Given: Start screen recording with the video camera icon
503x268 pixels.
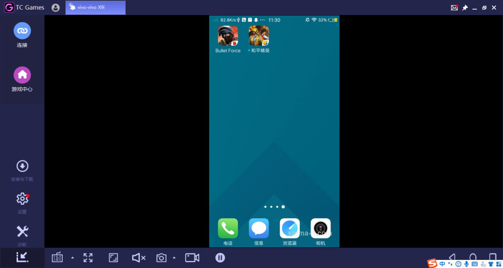Looking at the screenshot, I should (x=192, y=258).
